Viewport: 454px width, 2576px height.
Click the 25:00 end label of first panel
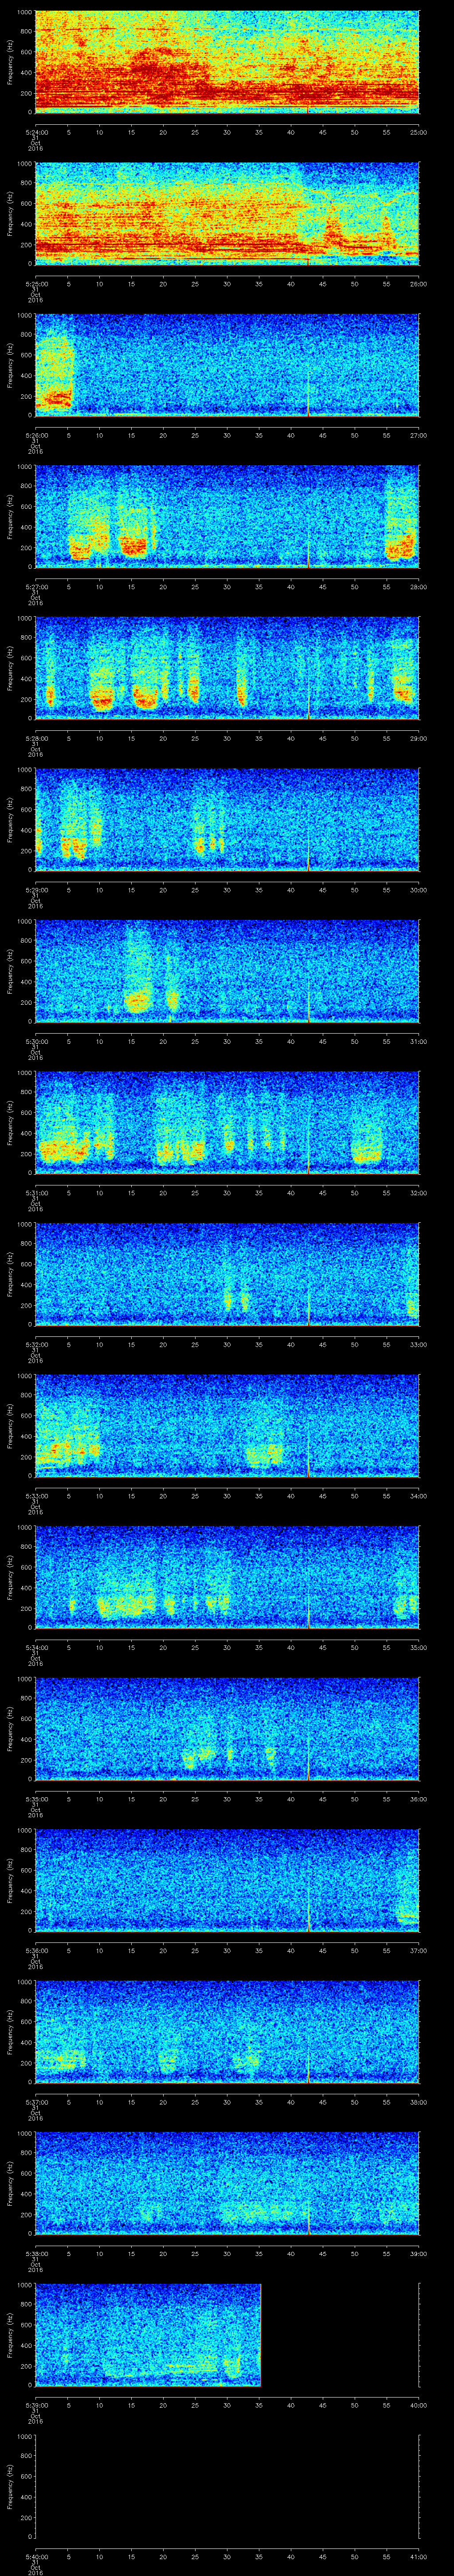(x=418, y=132)
